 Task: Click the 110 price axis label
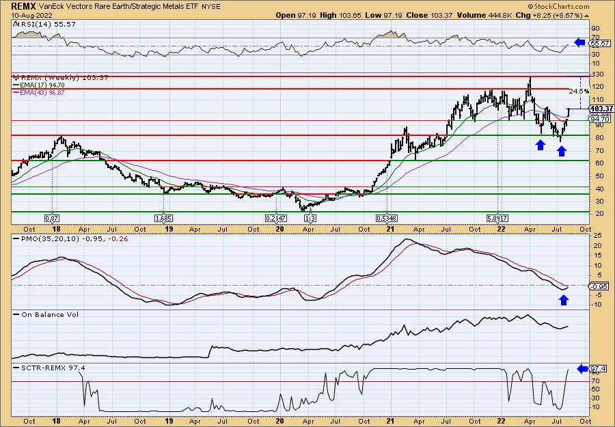597,100
